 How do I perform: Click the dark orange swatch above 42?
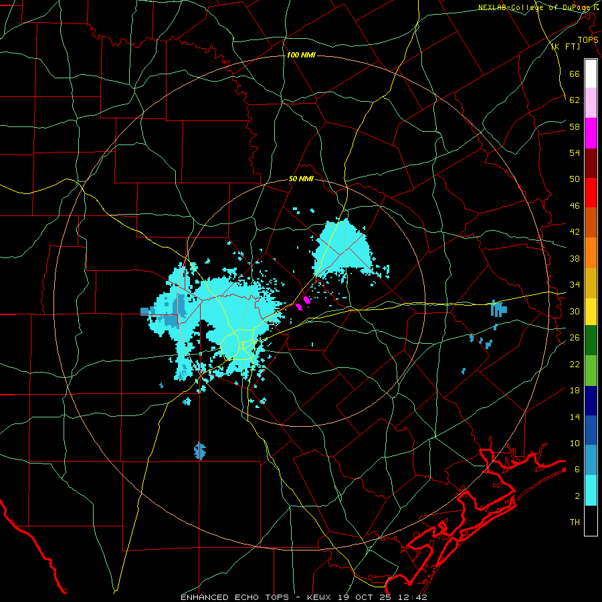click(591, 223)
